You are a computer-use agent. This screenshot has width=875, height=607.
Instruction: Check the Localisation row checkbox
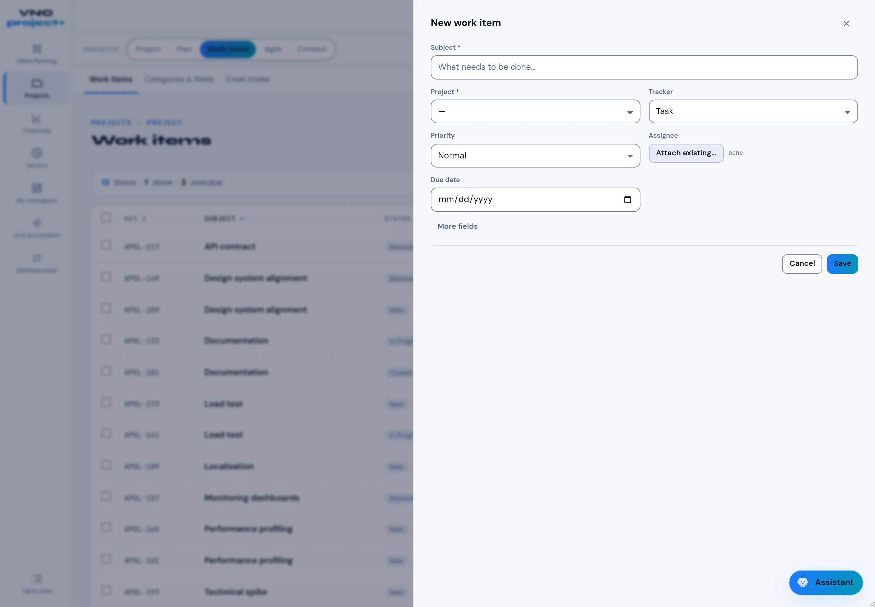tap(106, 465)
